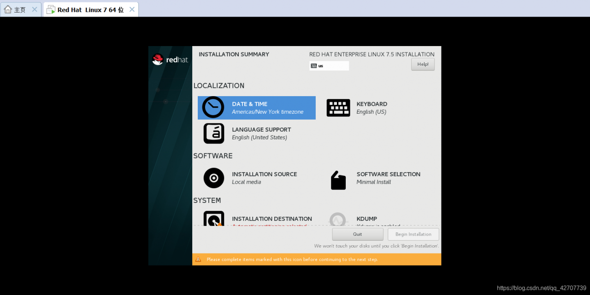Click the VM icon in Red Hat tab
The width and height of the screenshot is (590, 295).
point(51,10)
